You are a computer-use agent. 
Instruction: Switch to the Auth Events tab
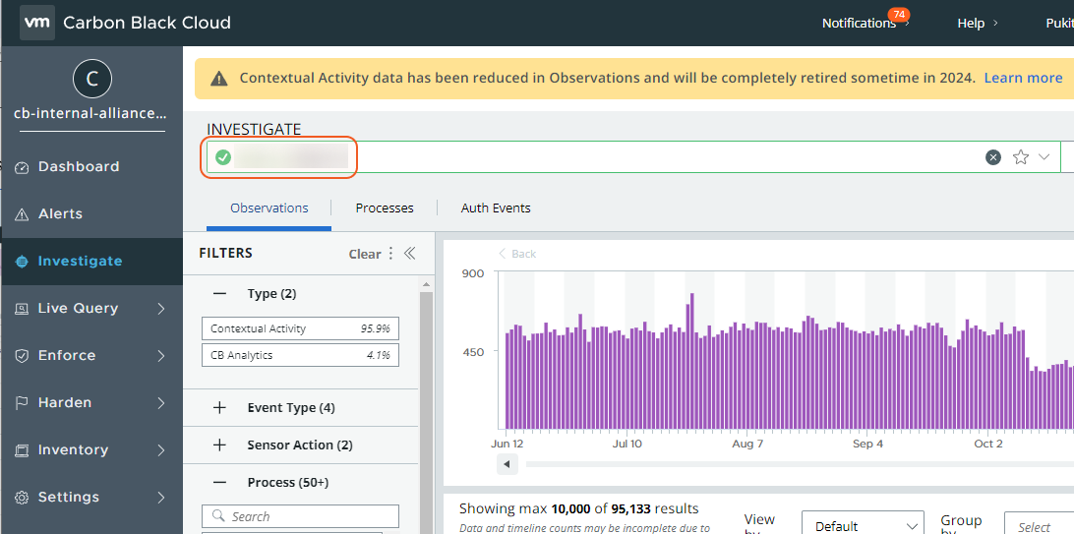[x=496, y=208]
